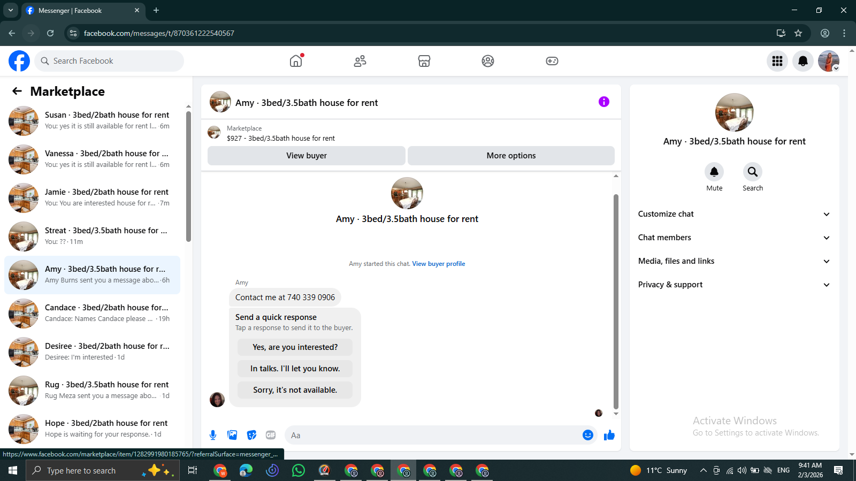Send a thumbs-up like

tap(609, 435)
